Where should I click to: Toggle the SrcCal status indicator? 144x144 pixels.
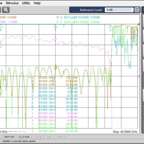(x=38, y=137)
